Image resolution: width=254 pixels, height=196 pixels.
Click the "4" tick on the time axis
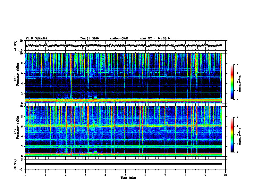click(x=106, y=175)
